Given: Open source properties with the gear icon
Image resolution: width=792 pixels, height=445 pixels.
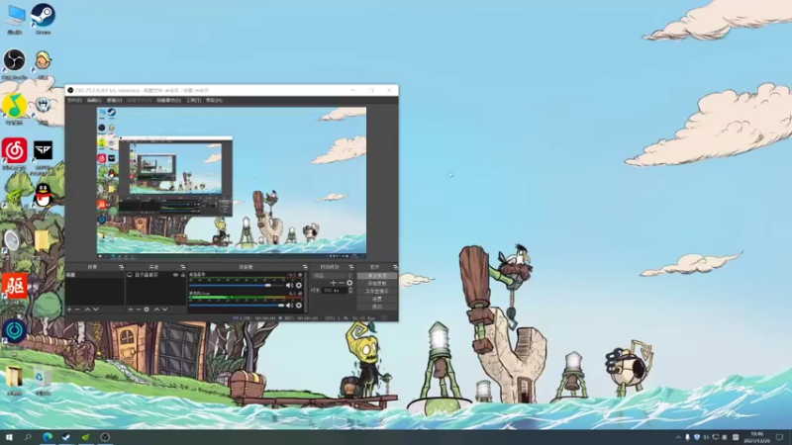Looking at the screenshot, I should (x=147, y=310).
